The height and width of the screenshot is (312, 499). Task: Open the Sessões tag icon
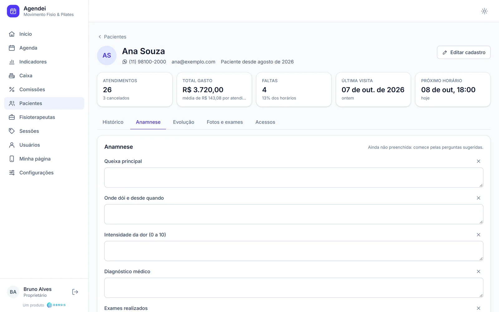pos(12,131)
